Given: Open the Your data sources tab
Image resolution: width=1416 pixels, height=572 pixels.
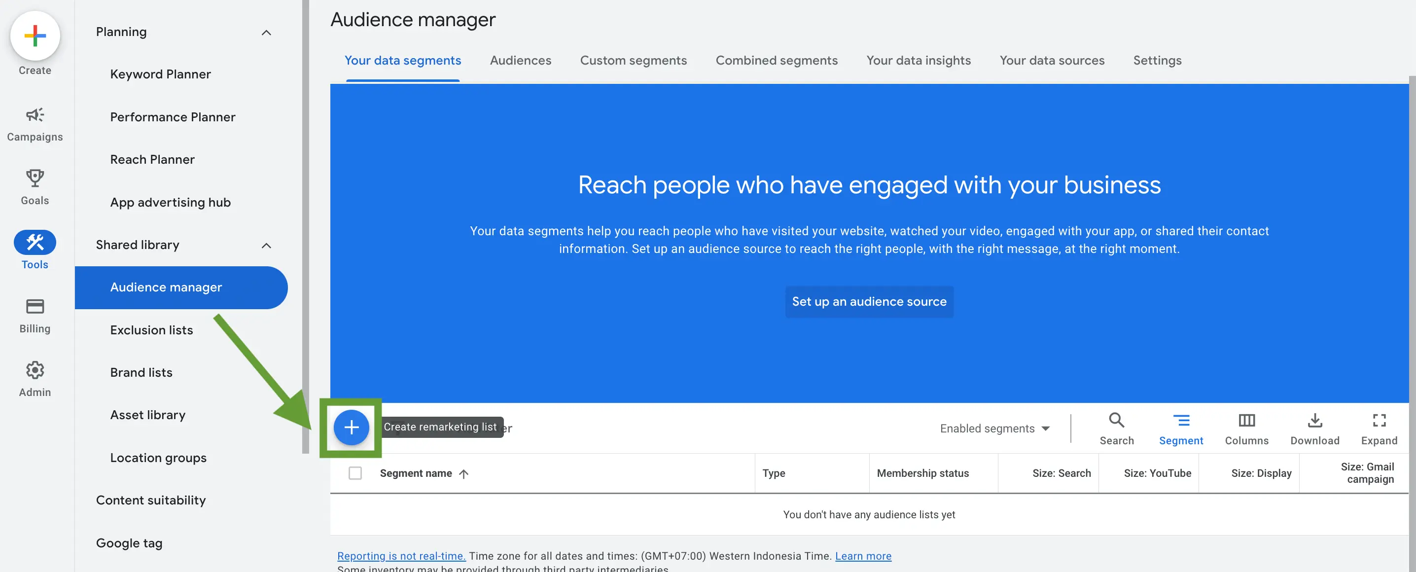Looking at the screenshot, I should pos(1052,61).
